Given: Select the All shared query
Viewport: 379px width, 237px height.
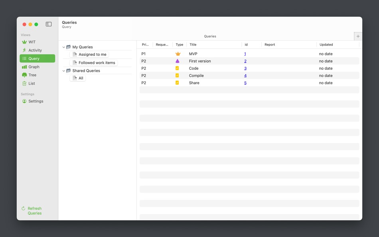Looking at the screenshot, I should (77, 78).
